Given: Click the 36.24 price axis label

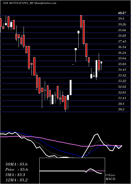Looking at the screenshot, I should click(x=122, y=53).
